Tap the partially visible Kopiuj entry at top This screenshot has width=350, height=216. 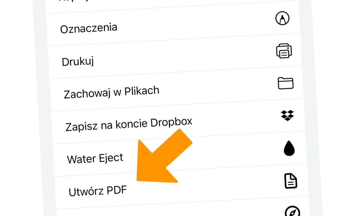[x=74, y=1]
